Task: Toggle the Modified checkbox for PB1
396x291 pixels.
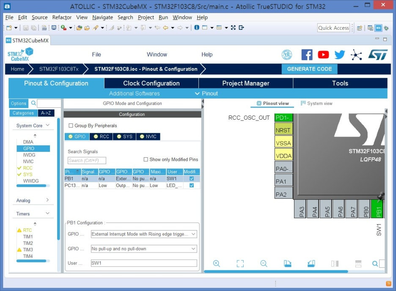Action: (192, 178)
